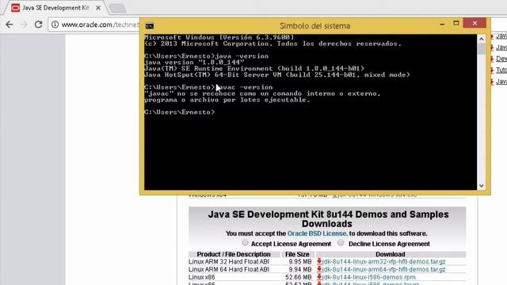Click the 'java -version' command line text

pyautogui.click(x=242, y=56)
